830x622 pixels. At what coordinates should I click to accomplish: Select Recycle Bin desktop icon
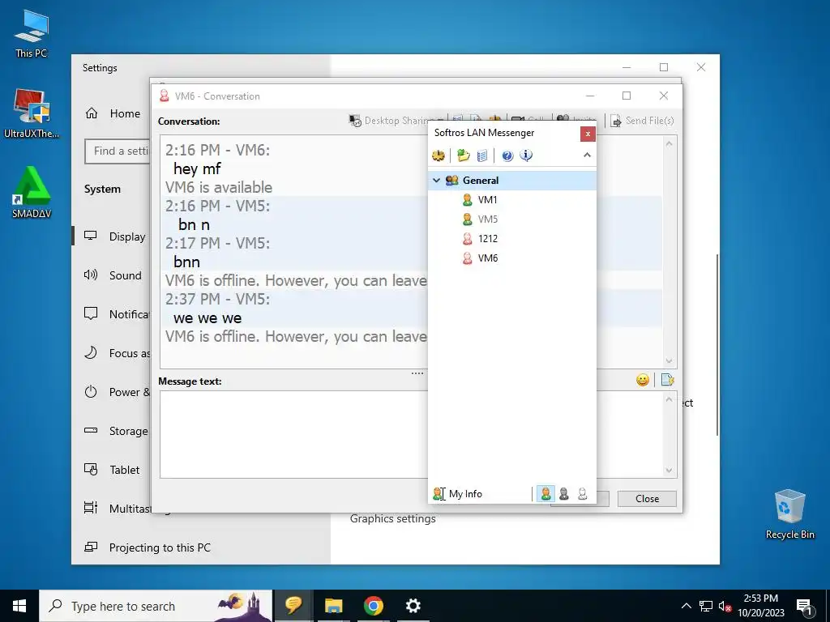pos(789,514)
